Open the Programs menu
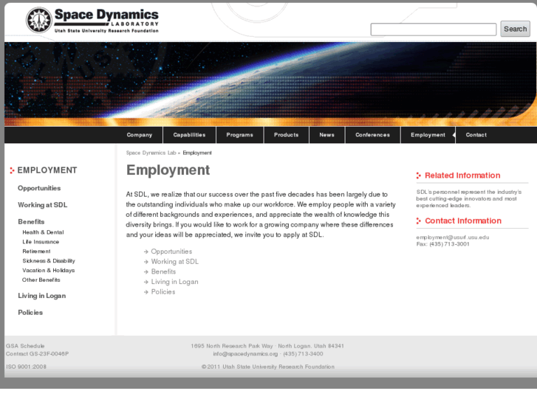Viewport: 537px width, 402px height. pos(240,135)
